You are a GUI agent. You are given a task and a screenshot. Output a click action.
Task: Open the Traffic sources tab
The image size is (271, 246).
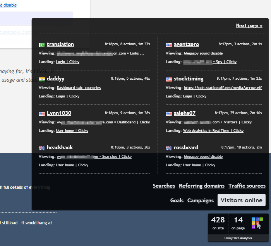tap(247, 186)
